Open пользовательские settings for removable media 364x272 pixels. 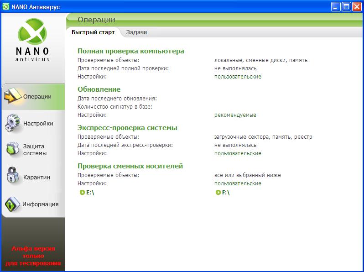coord(238,183)
